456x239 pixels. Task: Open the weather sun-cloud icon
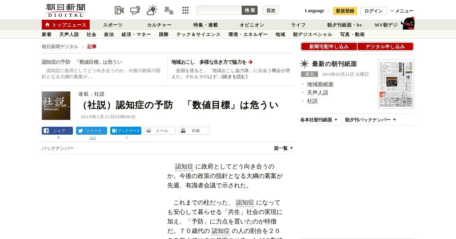click(x=152, y=10)
